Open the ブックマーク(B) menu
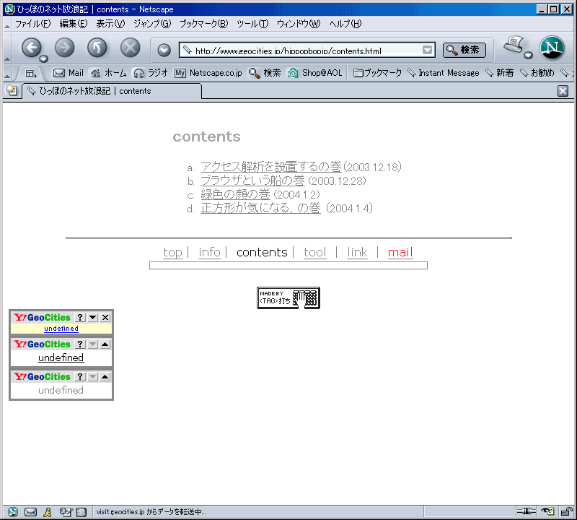 pyautogui.click(x=203, y=24)
